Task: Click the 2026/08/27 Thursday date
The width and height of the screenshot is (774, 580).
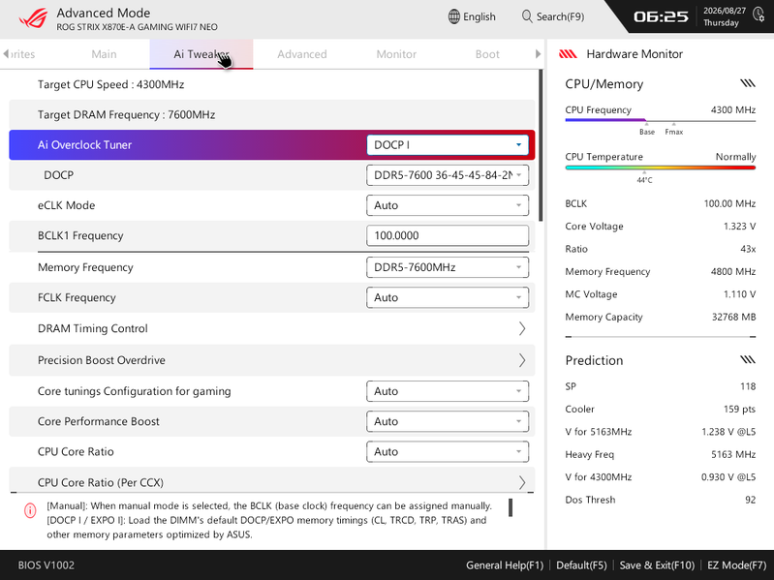Action: click(724, 16)
